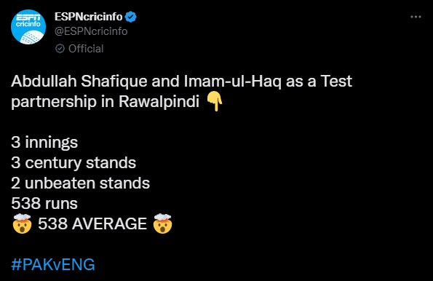433x281 pixels.
Task: Click the exploding head emoji before 538 AVERAGE
Action: point(22,223)
